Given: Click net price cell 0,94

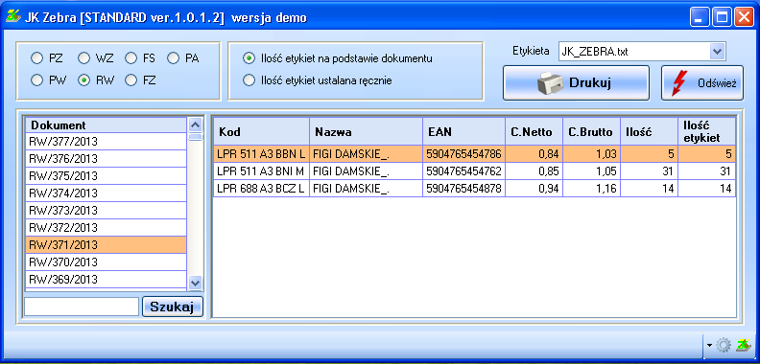Looking at the screenshot, I should coord(534,189).
